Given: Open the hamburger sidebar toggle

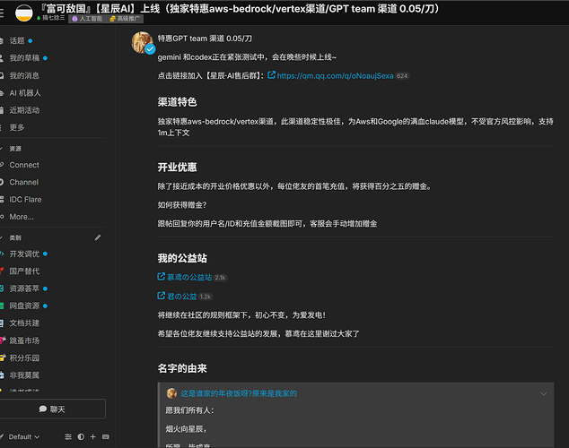Looking at the screenshot, I should point(2,13).
